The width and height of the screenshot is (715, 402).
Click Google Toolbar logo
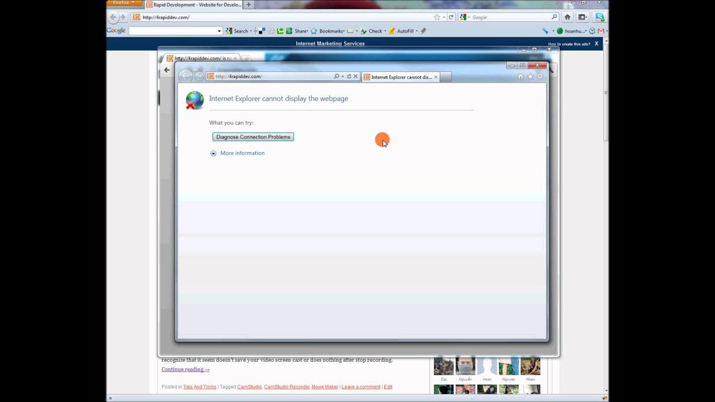(116, 31)
